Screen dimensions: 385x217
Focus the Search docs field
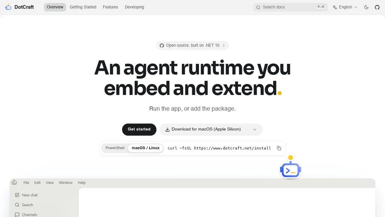coord(290,7)
